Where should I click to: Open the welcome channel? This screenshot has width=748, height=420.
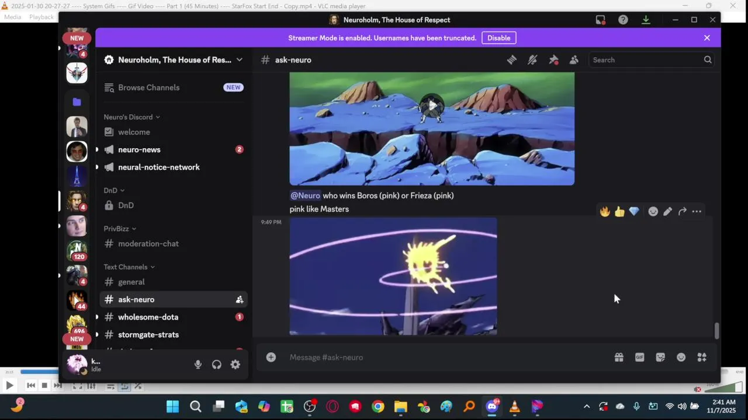174,132
